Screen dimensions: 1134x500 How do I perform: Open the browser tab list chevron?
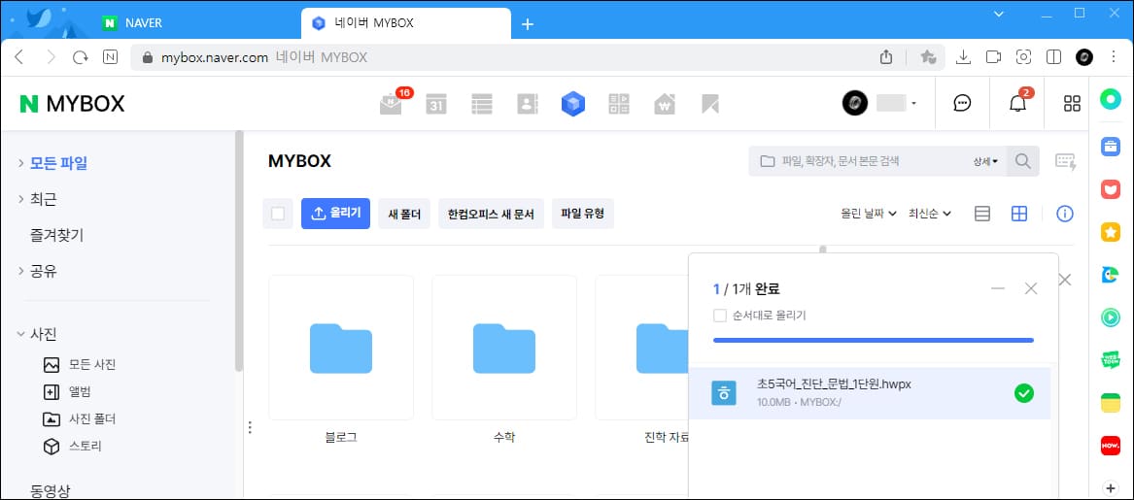click(x=998, y=14)
